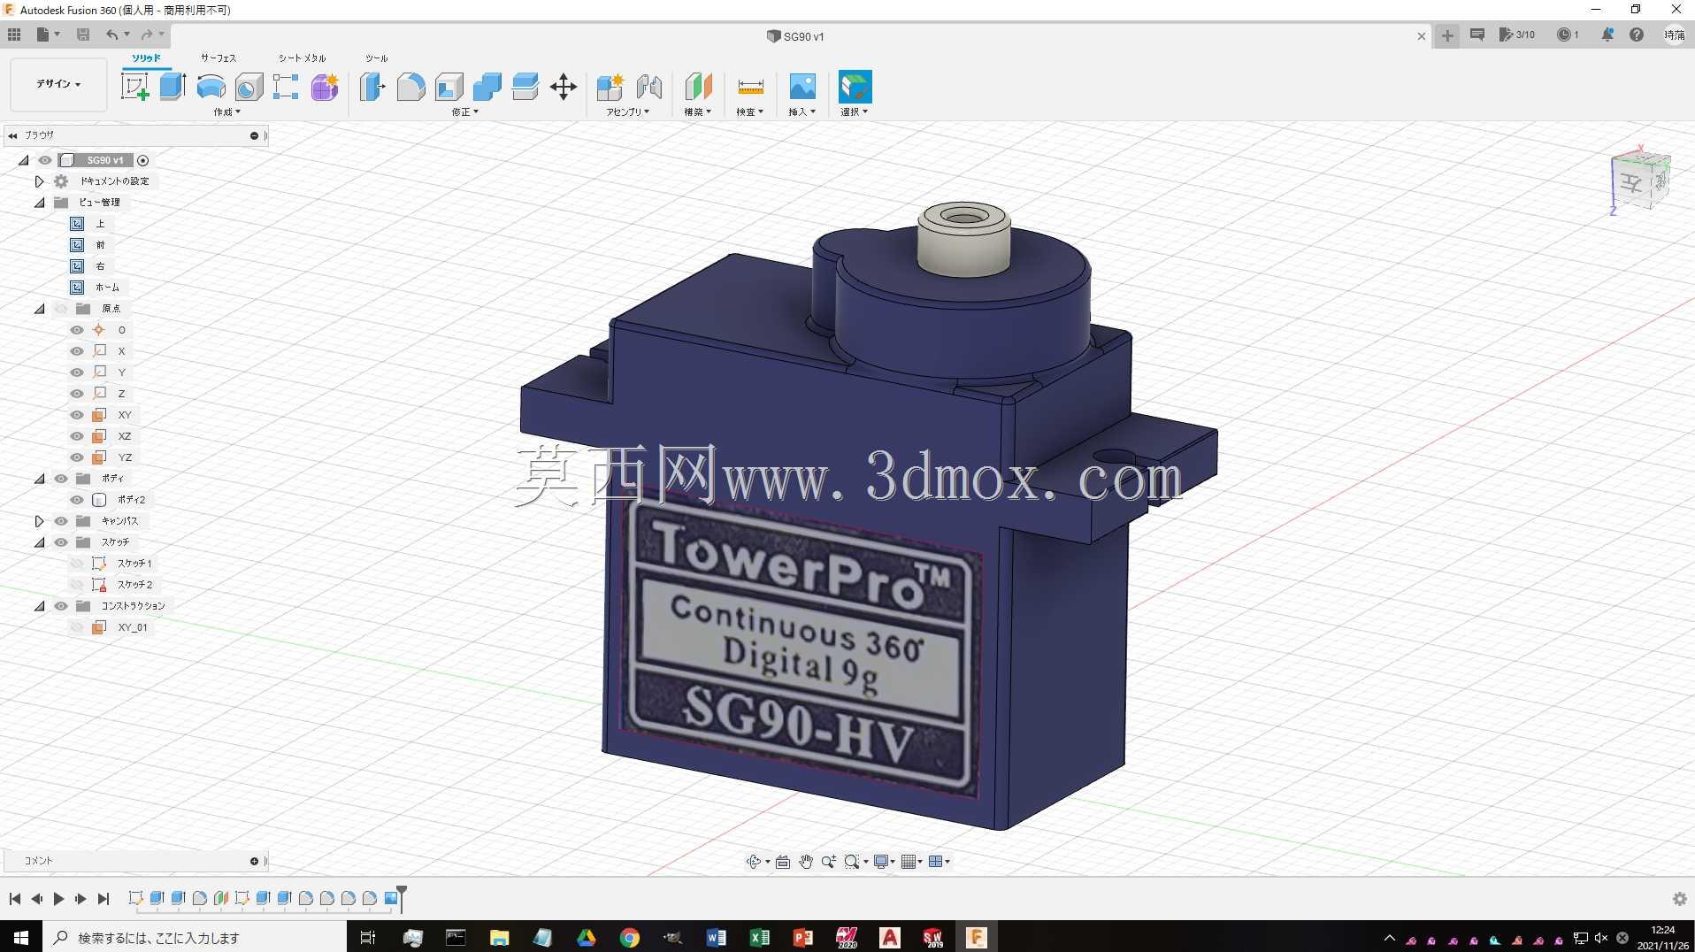Hide the YZ origin plane
The image size is (1695, 952).
pyautogui.click(x=77, y=457)
